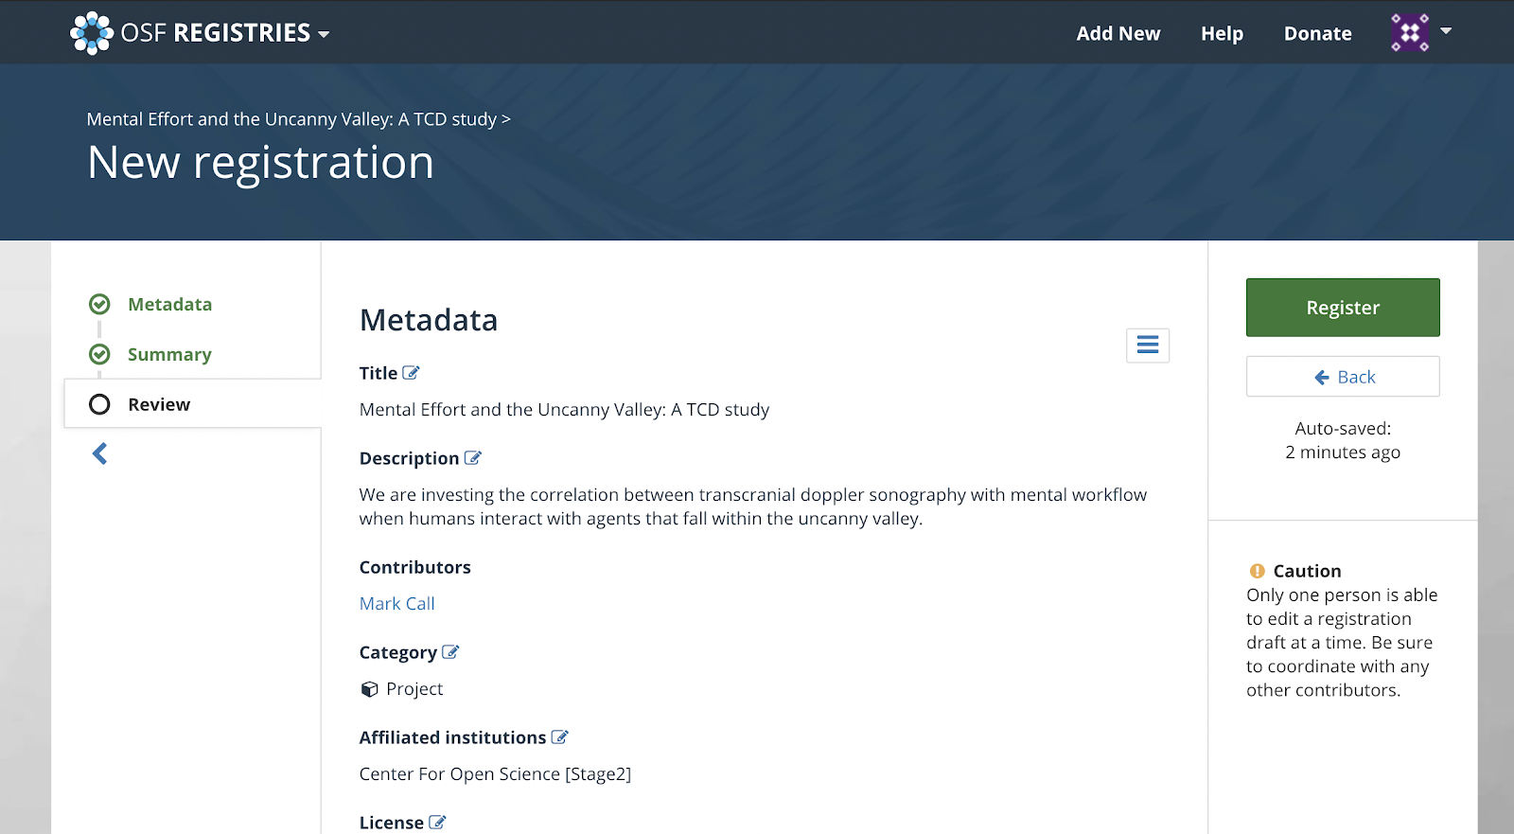Viewport: 1514px width, 834px height.
Task: Edit the Category pencil icon
Action: coord(450,652)
